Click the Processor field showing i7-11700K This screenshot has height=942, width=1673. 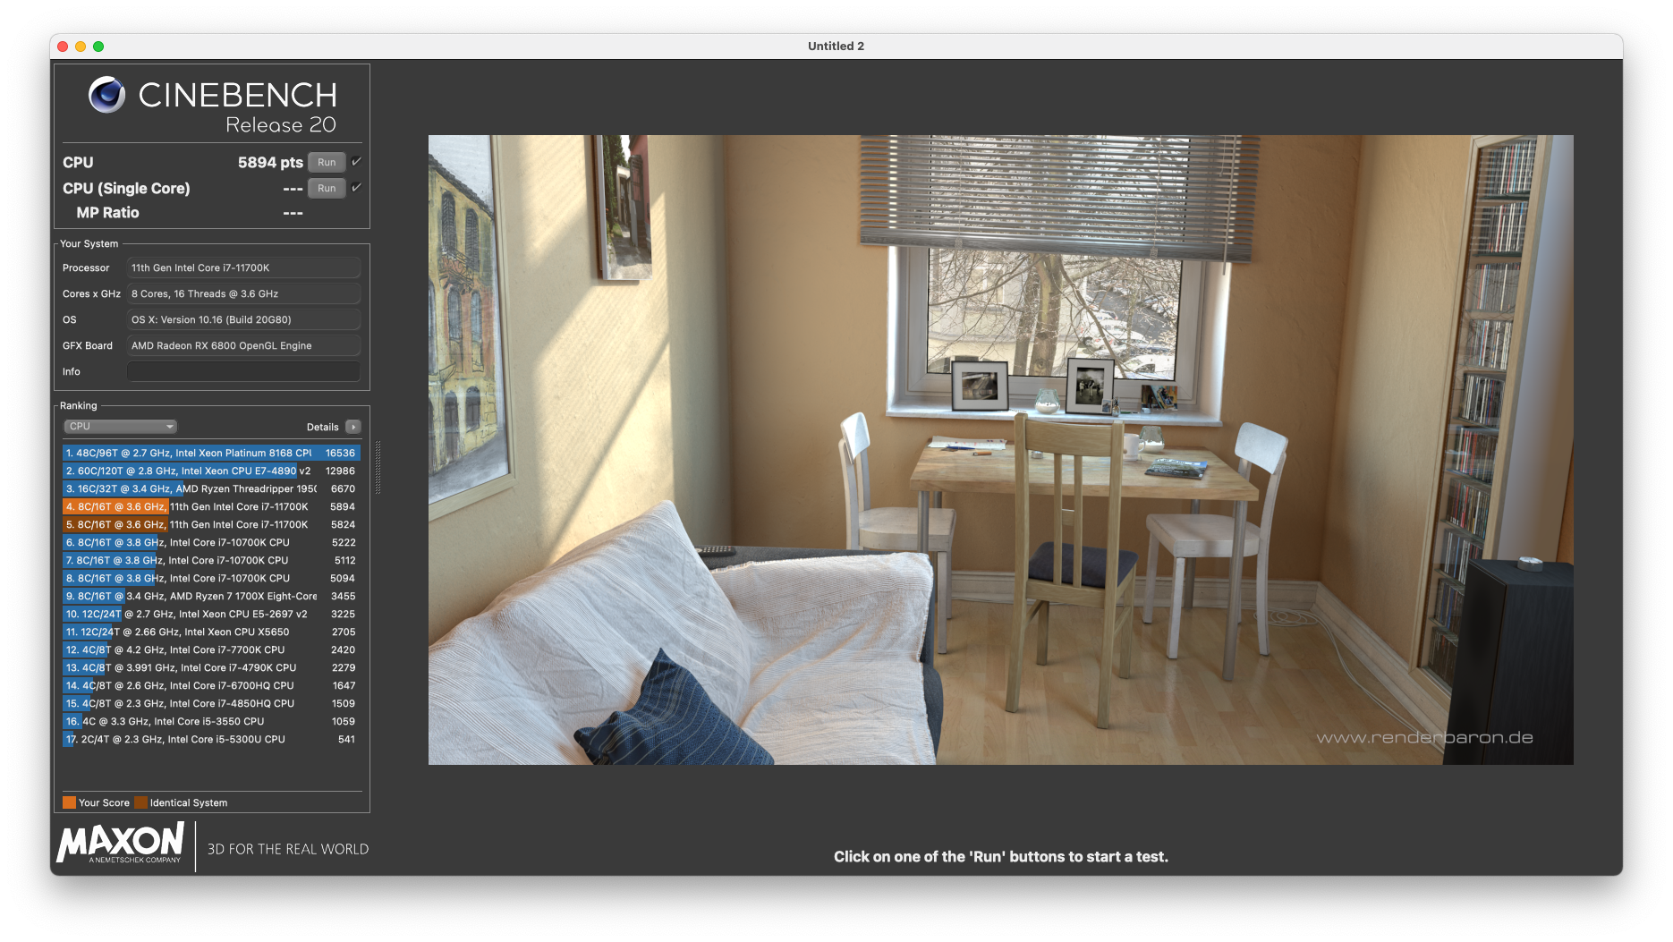pyautogui.click(x=243, y=267)
